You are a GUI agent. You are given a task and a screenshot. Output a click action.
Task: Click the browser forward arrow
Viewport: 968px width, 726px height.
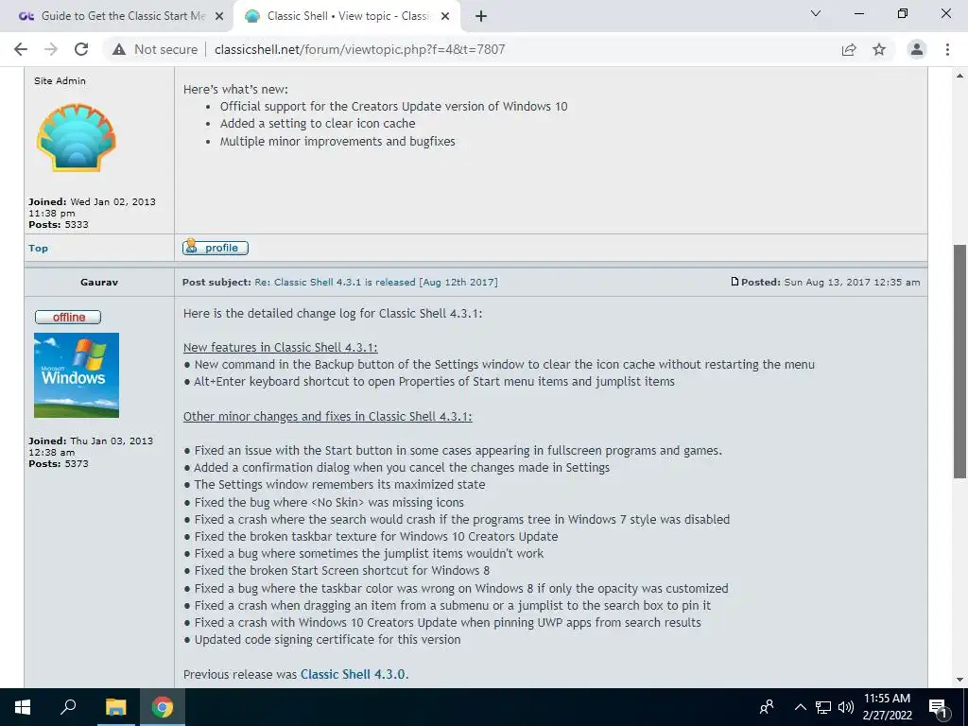point(51,49)
